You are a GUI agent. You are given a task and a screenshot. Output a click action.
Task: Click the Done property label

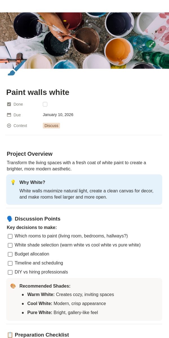click(18, 104)
